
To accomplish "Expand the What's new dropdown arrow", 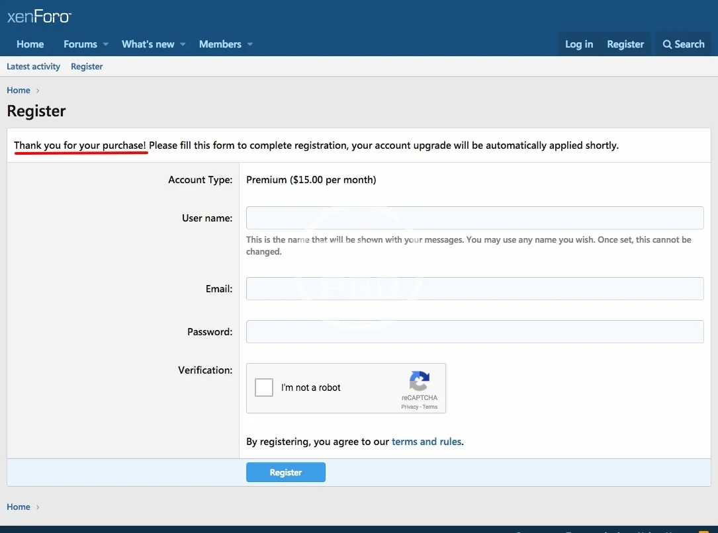I will click(x=183, y=44).
